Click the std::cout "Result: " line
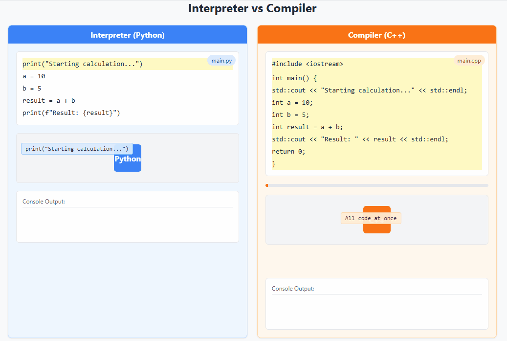The image size is (507, 341). [376, 139]
